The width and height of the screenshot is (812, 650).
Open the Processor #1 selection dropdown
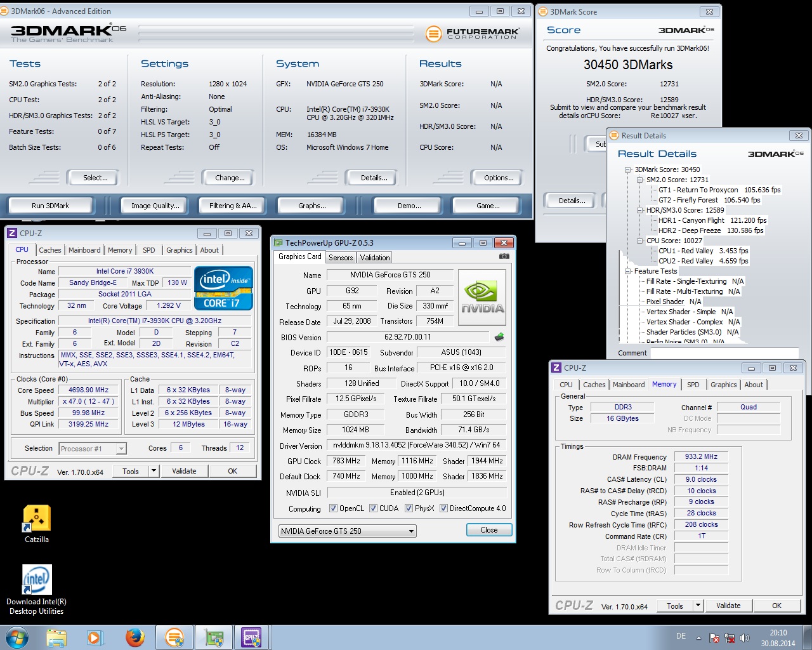pos(93,449)
